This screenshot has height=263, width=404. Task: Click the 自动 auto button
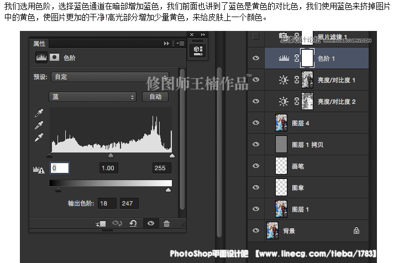tap(155, 97)
